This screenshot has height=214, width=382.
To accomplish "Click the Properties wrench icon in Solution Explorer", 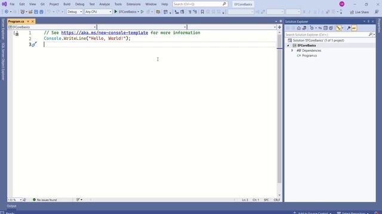I will pyautogui.click(x=349, y=28).
